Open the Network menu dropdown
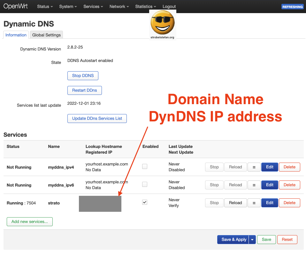Screen dimensions: 306x253 pyautogui.click(x=119, y=6)
